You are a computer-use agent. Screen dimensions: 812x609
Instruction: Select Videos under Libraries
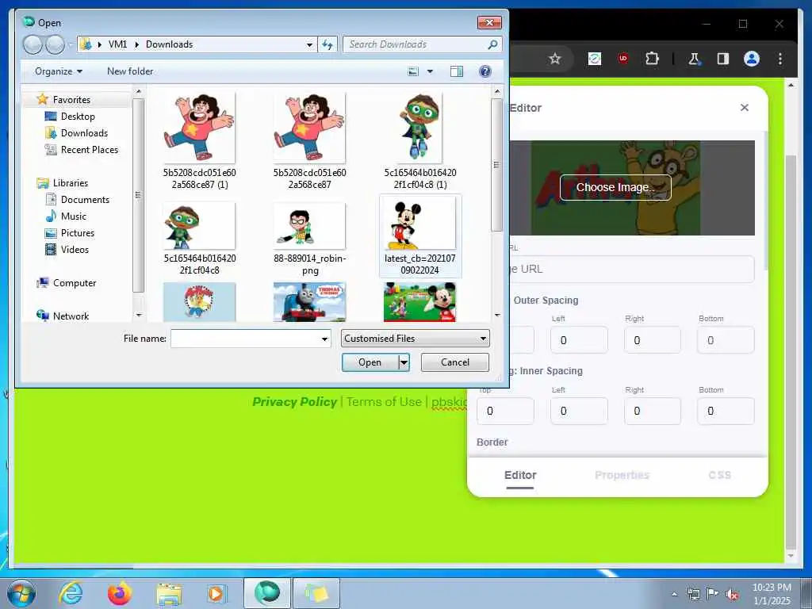pyautogui.click(x=75, y=250)
